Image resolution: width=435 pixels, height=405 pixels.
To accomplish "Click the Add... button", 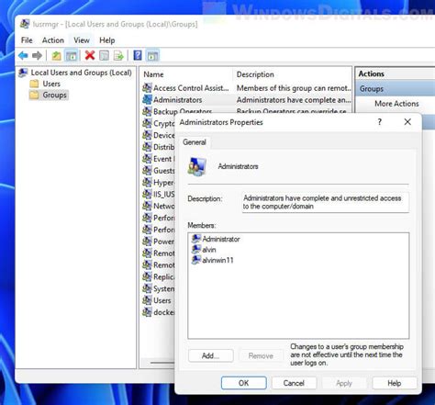I will (x=211, y=355).
